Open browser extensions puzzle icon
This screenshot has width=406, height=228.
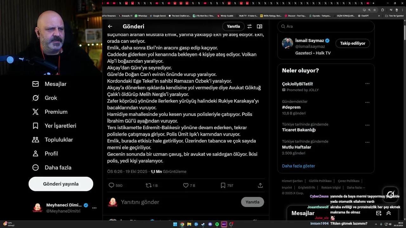[x=382, y=10]
